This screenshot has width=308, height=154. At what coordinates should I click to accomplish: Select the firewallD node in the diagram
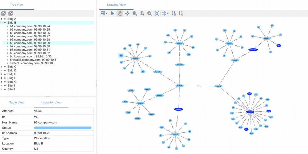pos(180,65)
